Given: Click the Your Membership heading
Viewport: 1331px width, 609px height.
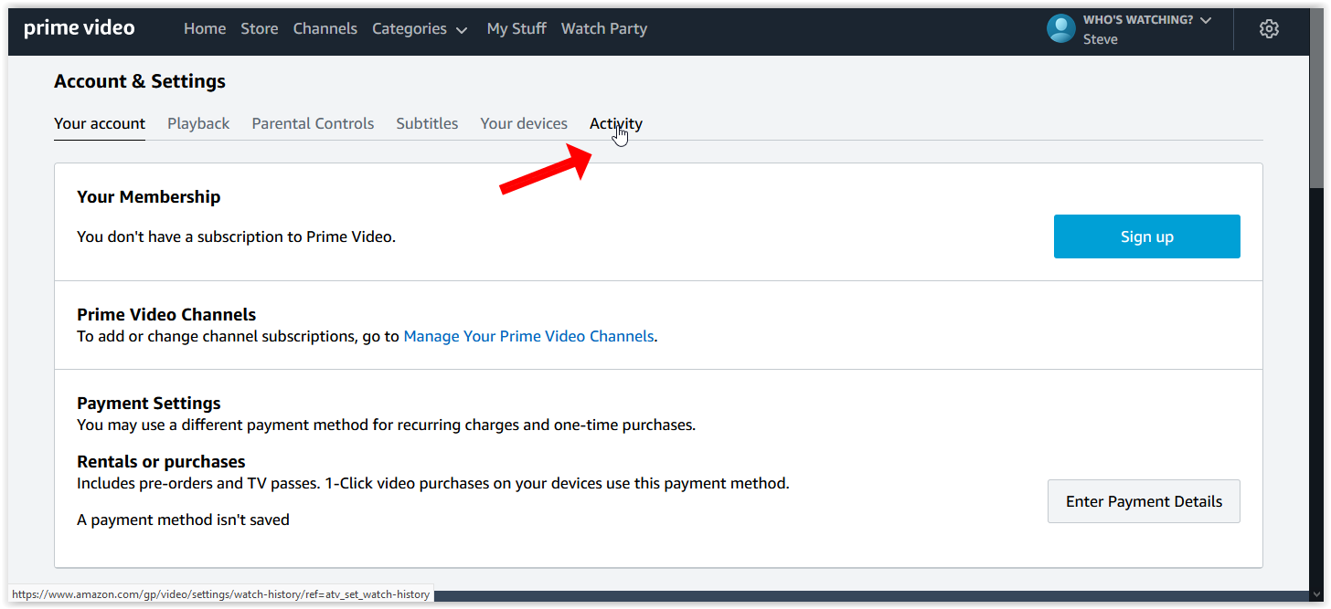Looking at the screenshot, I should tap(149, 196).
